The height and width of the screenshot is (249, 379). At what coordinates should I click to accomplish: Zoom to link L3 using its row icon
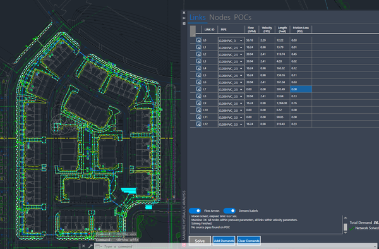point(198,61)
